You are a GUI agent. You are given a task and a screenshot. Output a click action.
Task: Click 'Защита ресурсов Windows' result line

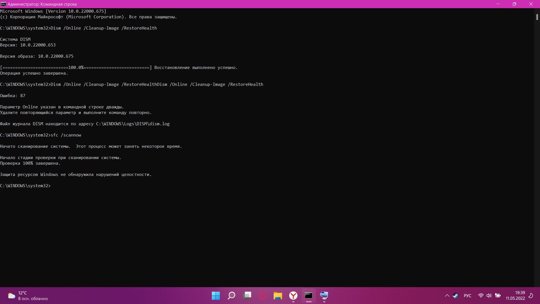(x=76, y=175)
